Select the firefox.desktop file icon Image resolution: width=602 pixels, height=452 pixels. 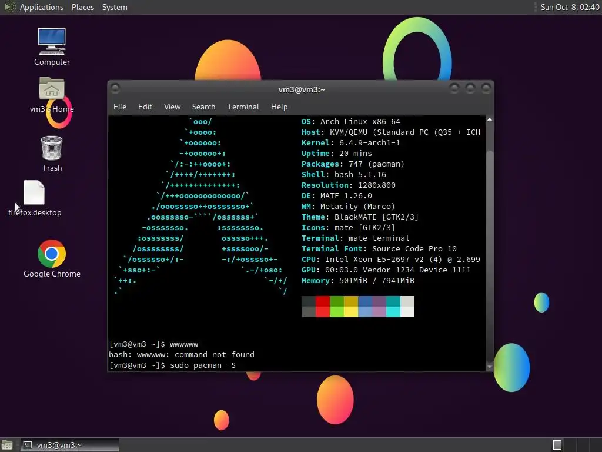point(35,198)
